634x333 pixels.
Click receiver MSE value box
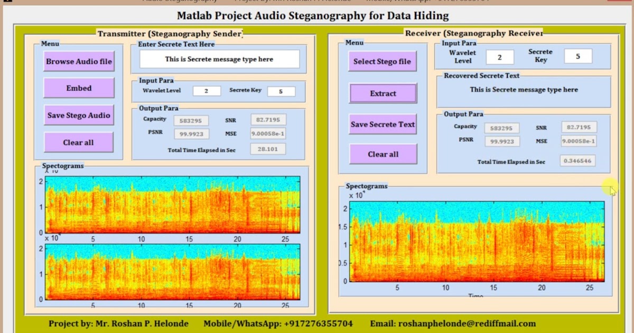click(579, 141)
